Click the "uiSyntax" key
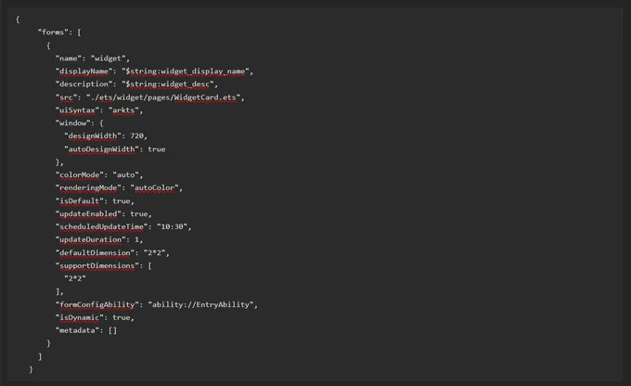The height and width of the screenshot is (386, 631). [x=77, y=110]
